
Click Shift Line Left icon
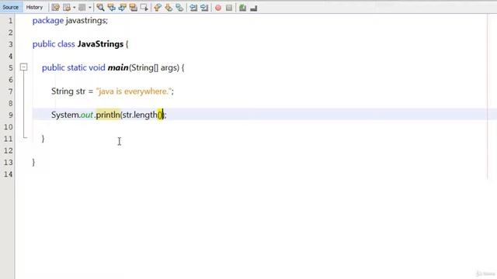(x=193, y=8)
